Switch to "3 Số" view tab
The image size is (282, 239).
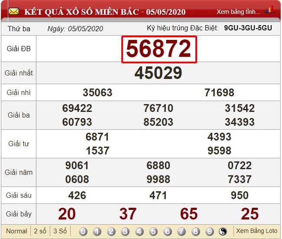pyautogui.click(x=60, y=231)
